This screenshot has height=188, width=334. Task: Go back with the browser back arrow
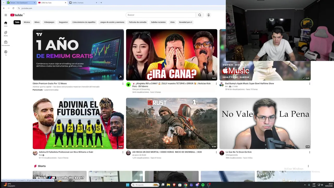coord(4,8)
